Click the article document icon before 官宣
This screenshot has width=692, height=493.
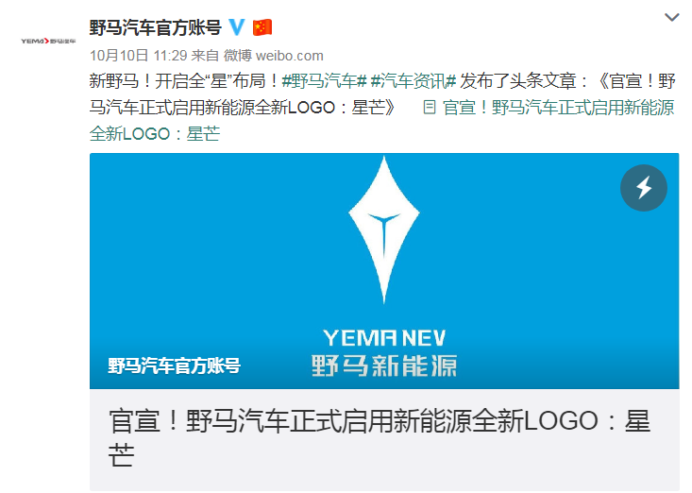point(430,108)
